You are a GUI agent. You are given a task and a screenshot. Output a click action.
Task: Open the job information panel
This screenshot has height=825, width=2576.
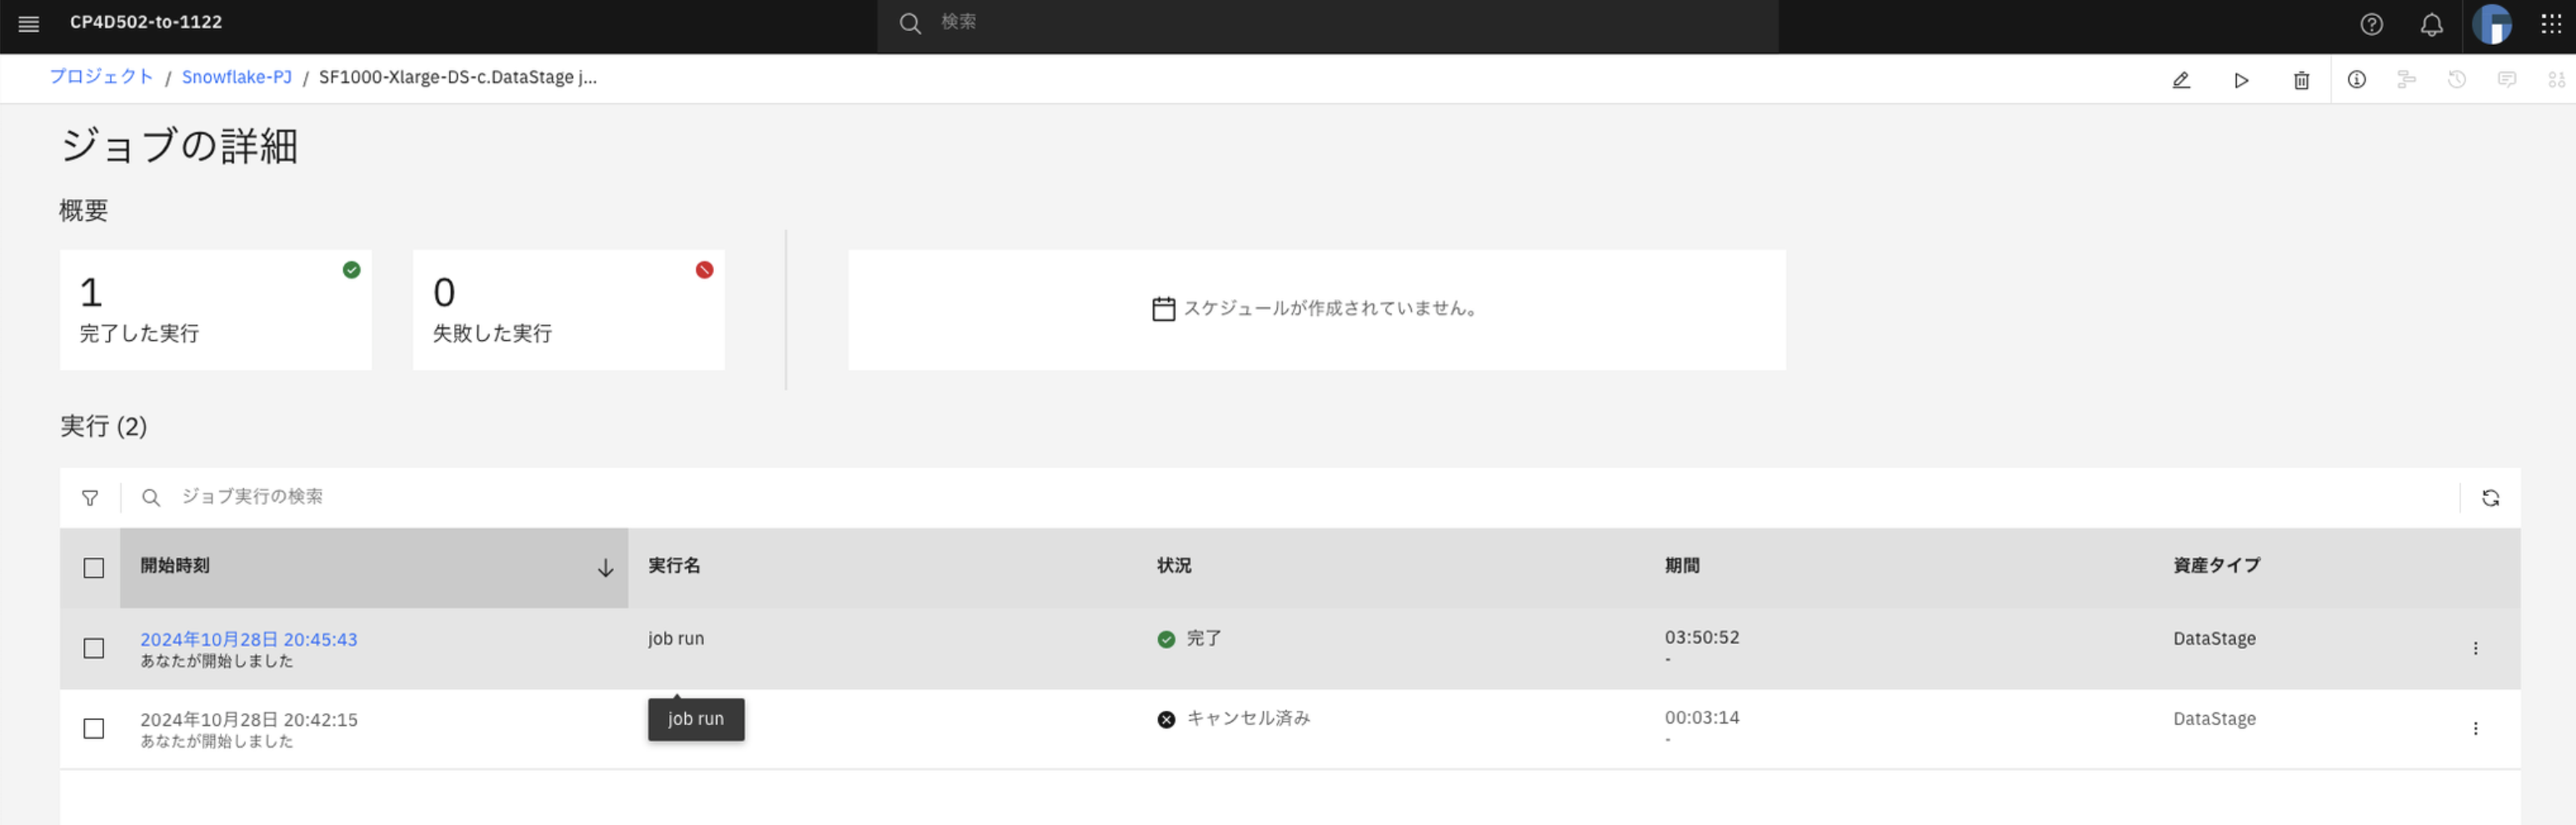point(2357,79)
